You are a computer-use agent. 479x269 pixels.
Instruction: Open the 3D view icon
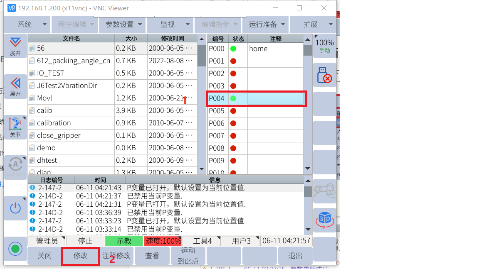[324, 220]
